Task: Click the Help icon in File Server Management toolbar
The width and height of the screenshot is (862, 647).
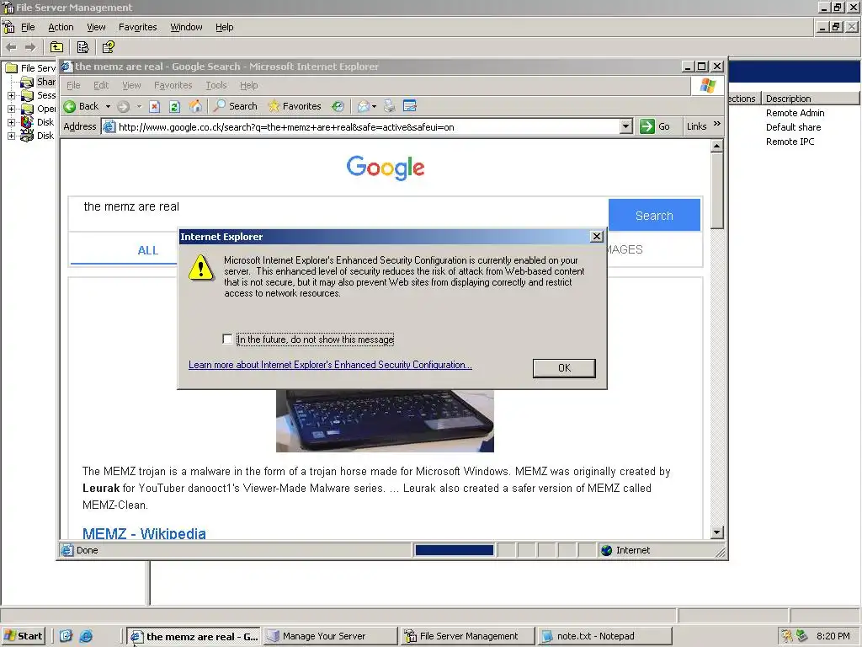Action: tap(109, 47)
